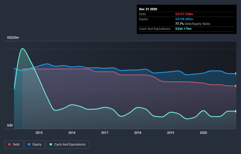Screen dimensions: 241x154
Task: Click the Equity label in tooltip
Action: [x=144, y=19]
